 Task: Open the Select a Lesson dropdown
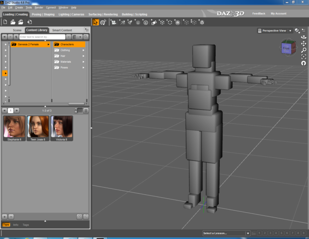[227, 233]
